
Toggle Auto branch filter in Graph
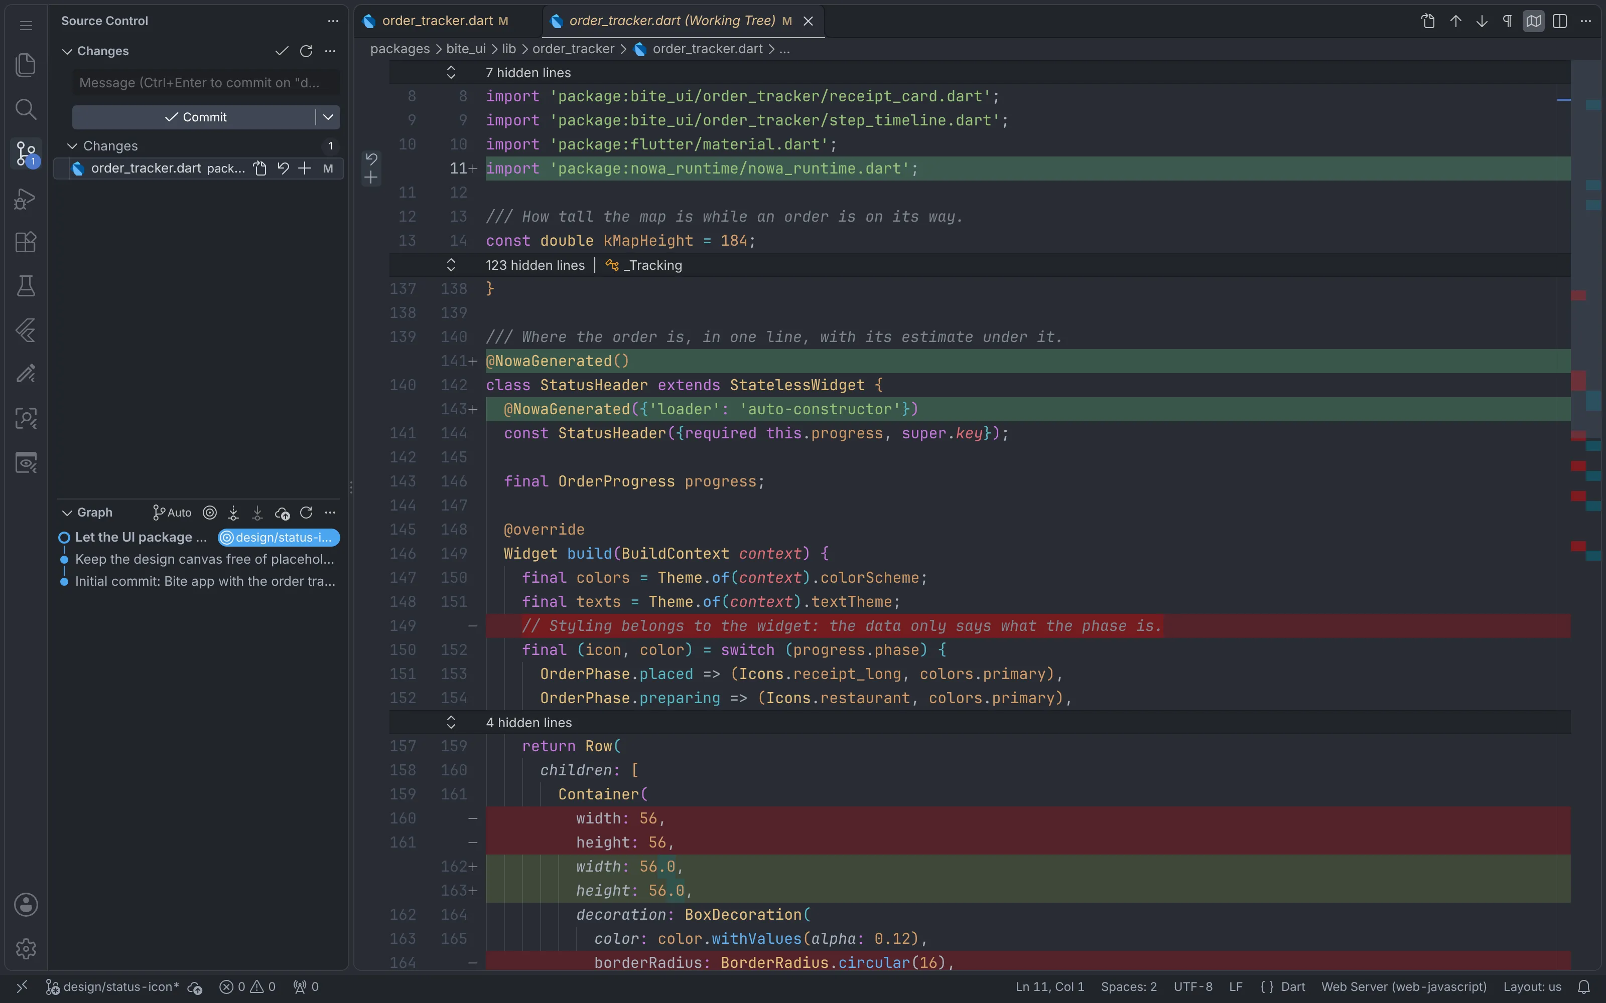pos(172,513)
